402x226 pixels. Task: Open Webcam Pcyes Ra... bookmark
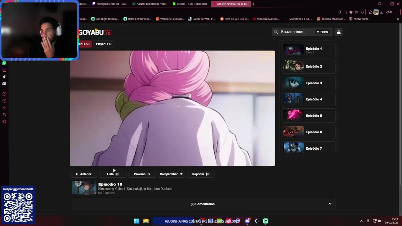(170, 19)
